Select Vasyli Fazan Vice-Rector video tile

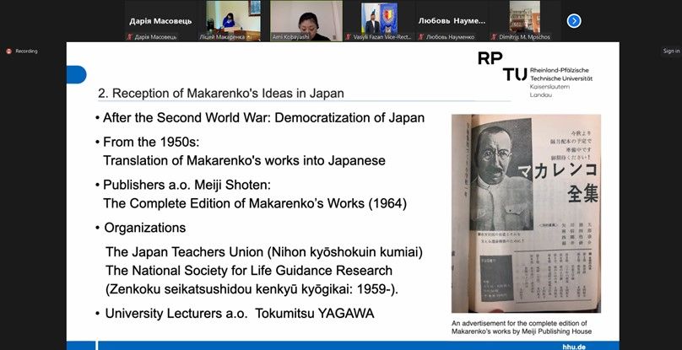tap(378, 20)
